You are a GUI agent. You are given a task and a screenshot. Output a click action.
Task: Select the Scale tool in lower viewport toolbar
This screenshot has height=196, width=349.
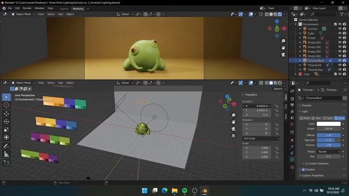6,130
